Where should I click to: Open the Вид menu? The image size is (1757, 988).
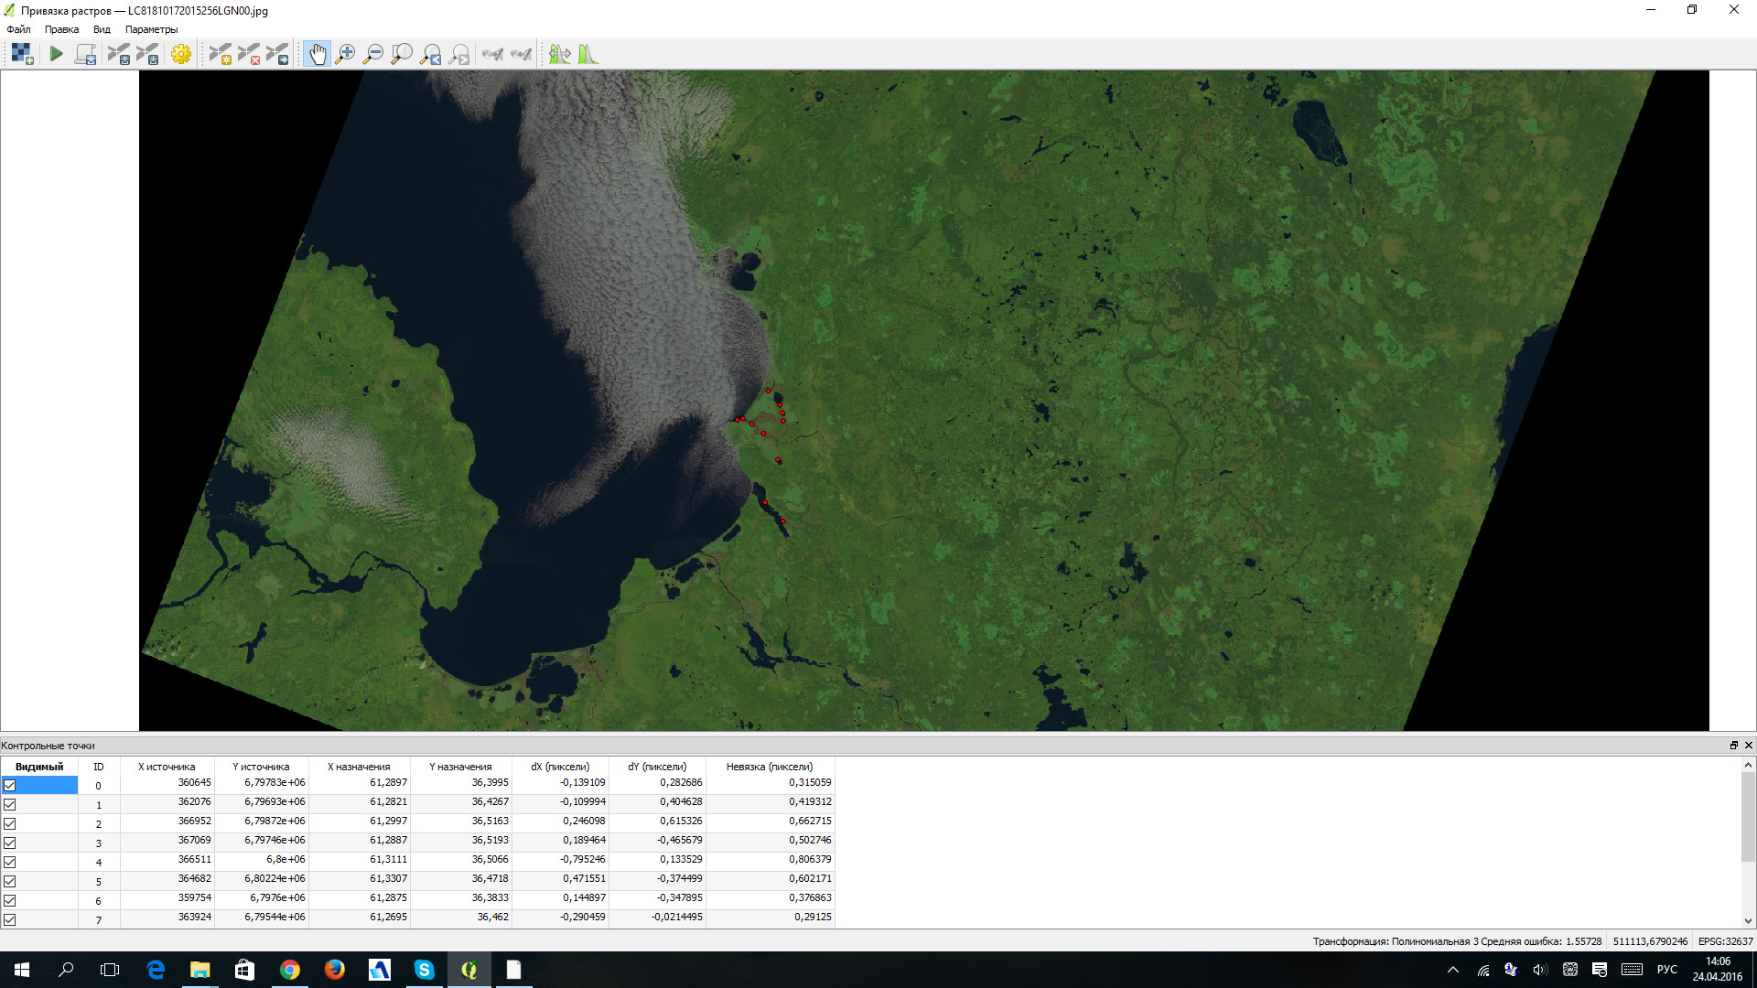[x=102, y=29]
